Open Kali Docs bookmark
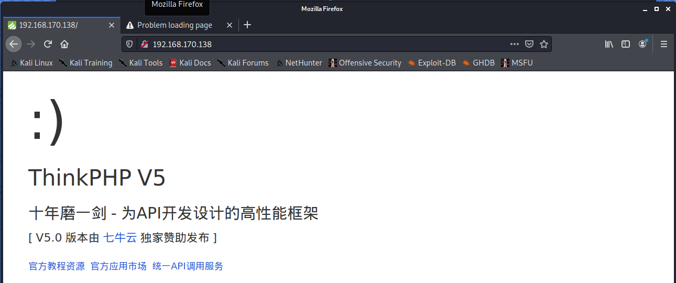 190,63
